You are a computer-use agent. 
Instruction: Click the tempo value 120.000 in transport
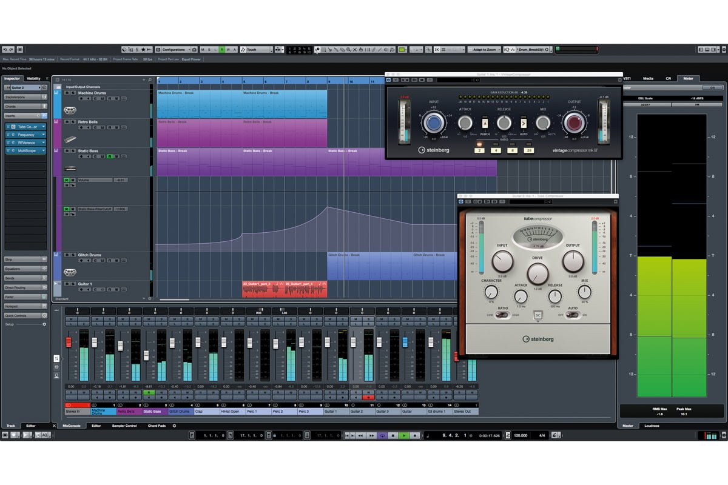click(x=519, y=435)
